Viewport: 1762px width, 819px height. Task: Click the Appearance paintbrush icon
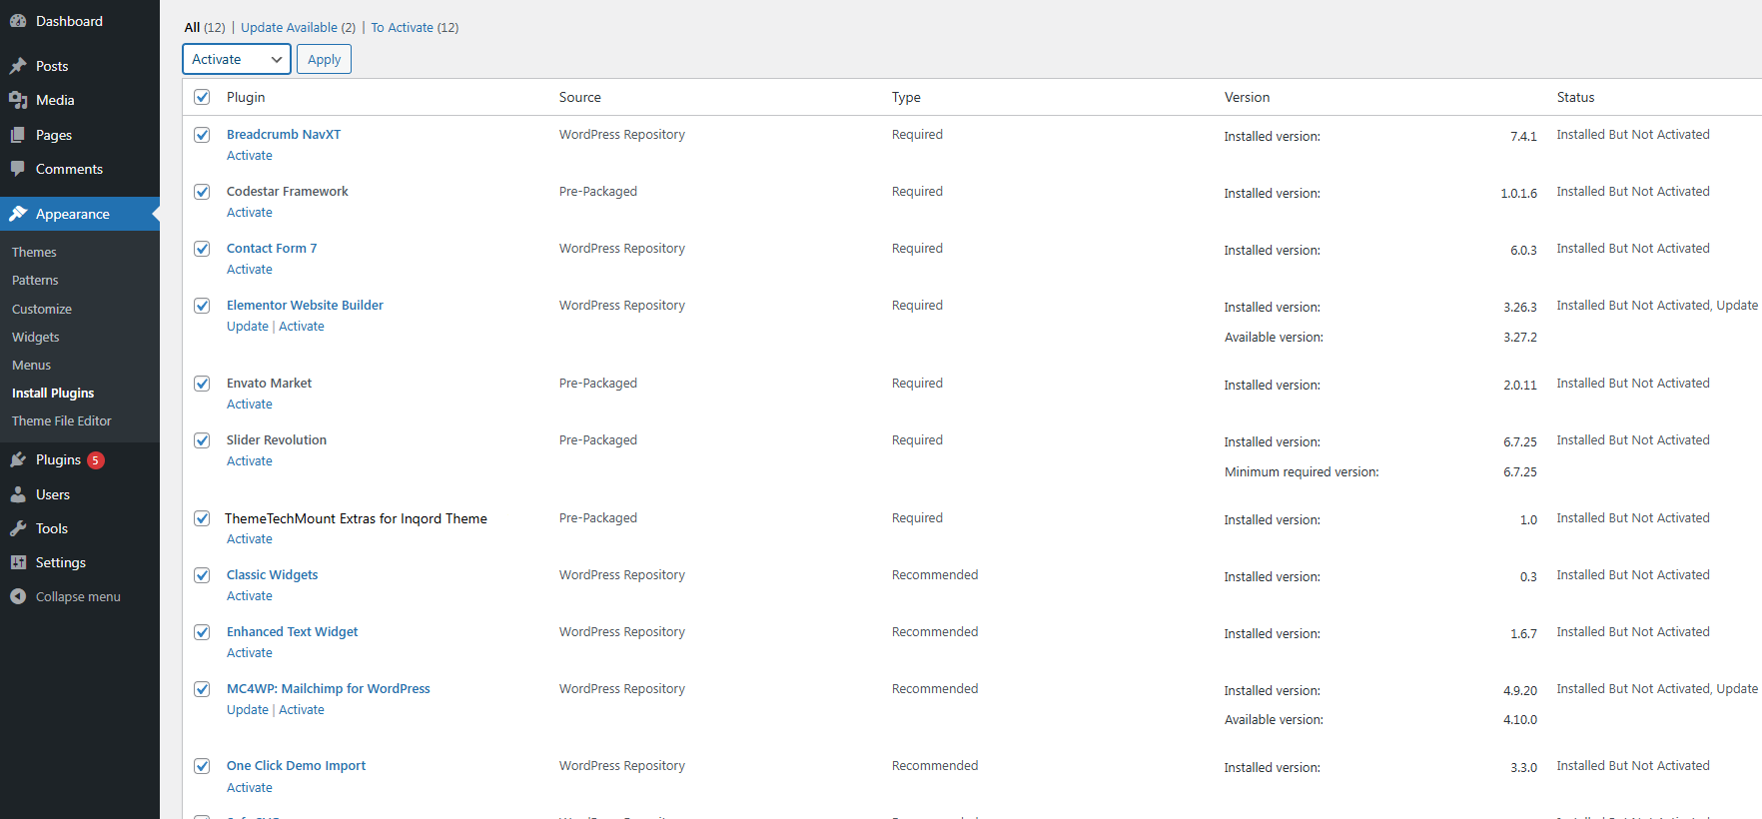[x=18, y=214]
